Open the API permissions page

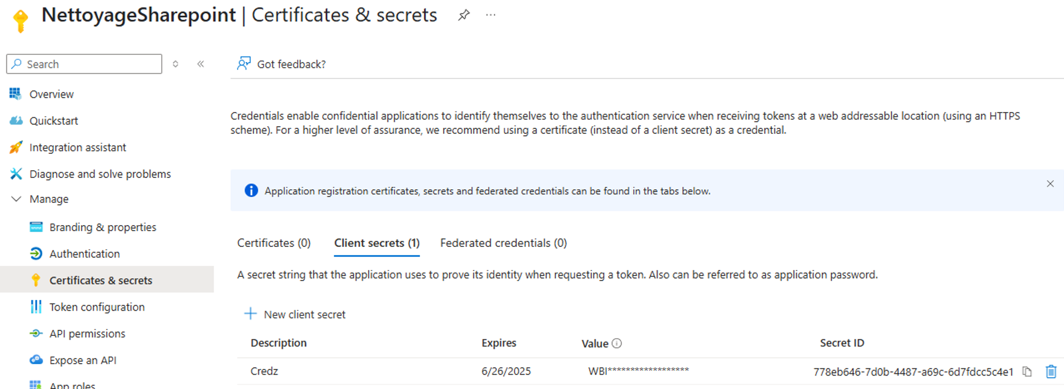tap(87, 334)
